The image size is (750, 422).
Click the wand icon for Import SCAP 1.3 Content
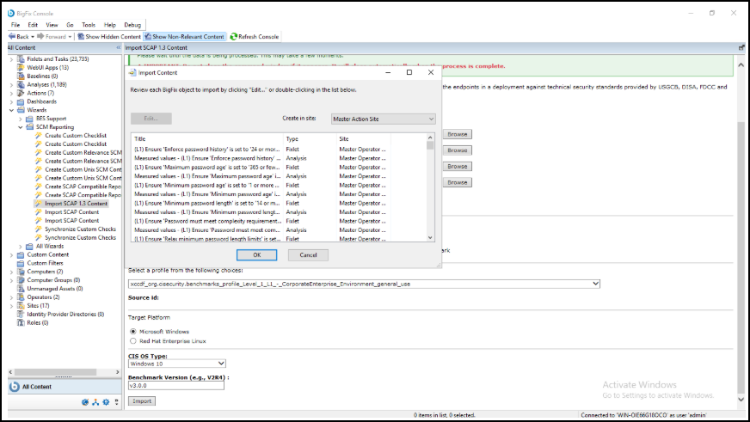click(x=39, y=204)
